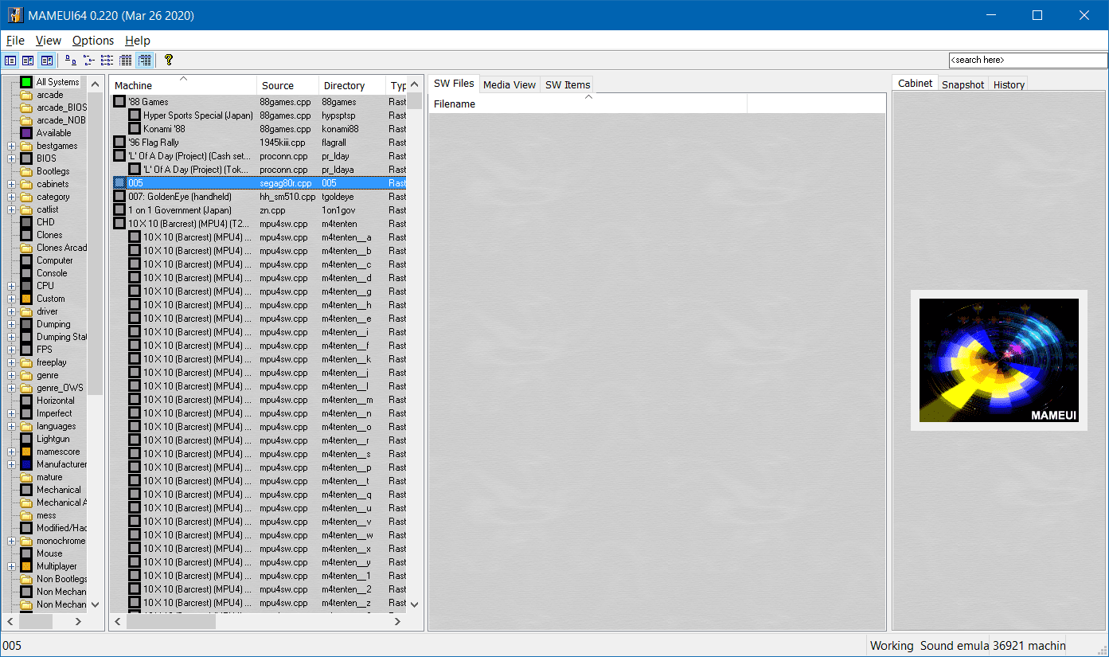
Task: Expand the catlist tree node
Action: (11, 209)
